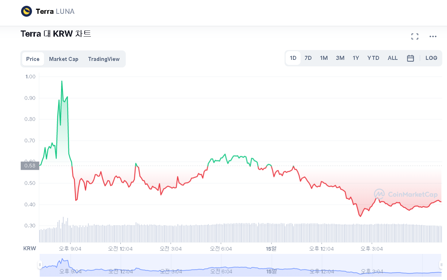Select the 7D time range
This screenshot has height=280, width=447.
coord(308,58)
